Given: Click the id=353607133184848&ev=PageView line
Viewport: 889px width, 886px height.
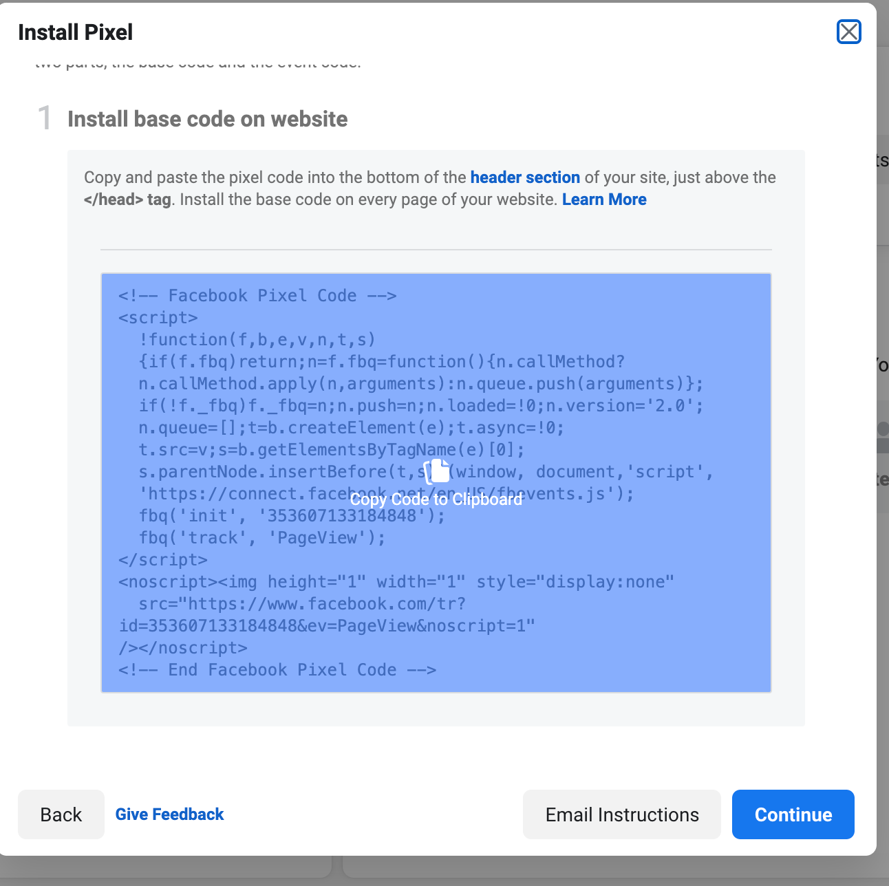Looking at the screenshot, I should point(327,626).
